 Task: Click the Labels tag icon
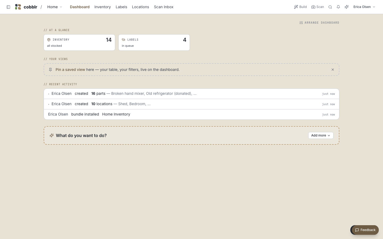click(x=124, y=40)
